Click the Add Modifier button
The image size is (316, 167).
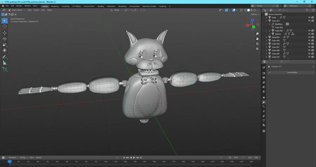click(291, 72)
